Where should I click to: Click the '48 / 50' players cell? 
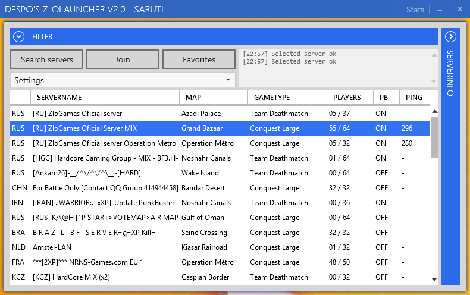point(339,262)
